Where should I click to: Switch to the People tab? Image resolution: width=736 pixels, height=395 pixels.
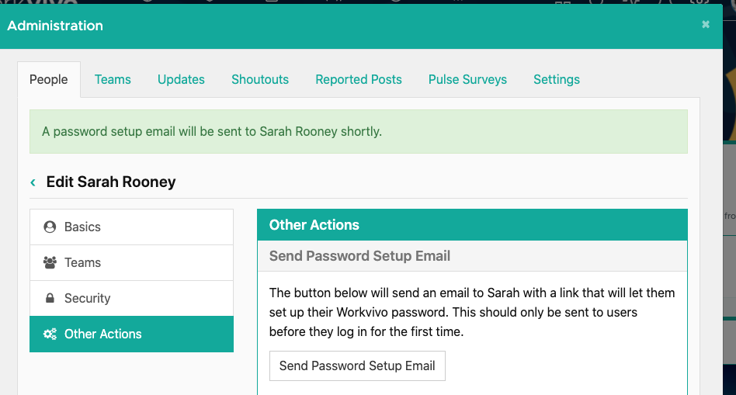(x=49, y=80)
